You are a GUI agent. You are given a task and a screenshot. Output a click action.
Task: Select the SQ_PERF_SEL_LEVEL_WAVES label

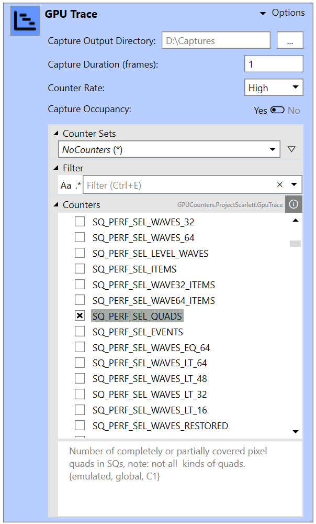pos(151,253)
